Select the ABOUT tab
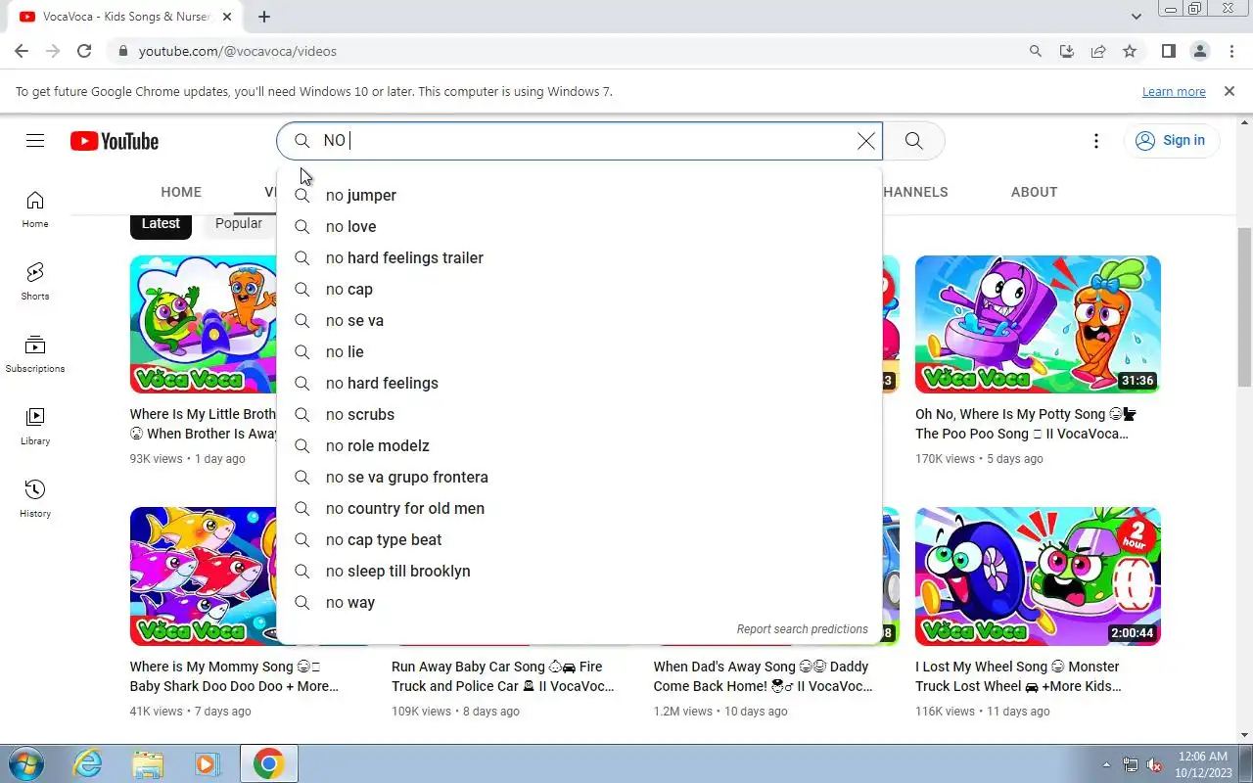Viewport: 1253px width, 783px height. tap(1034, 192)
